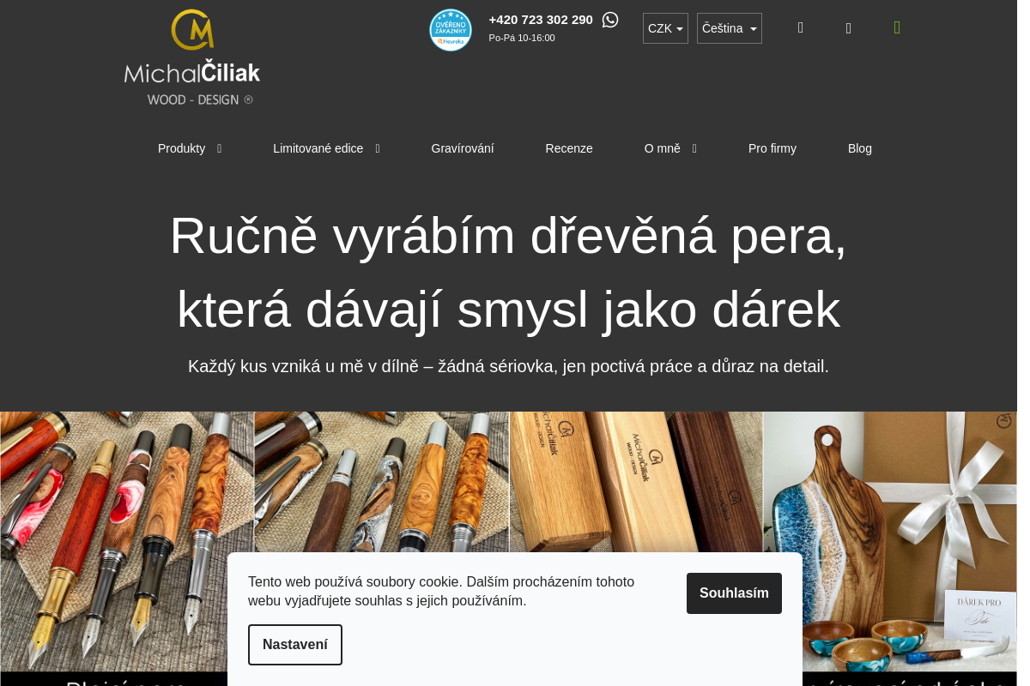Click the cookie notice text Tento web používá

[x=441, y=591]
